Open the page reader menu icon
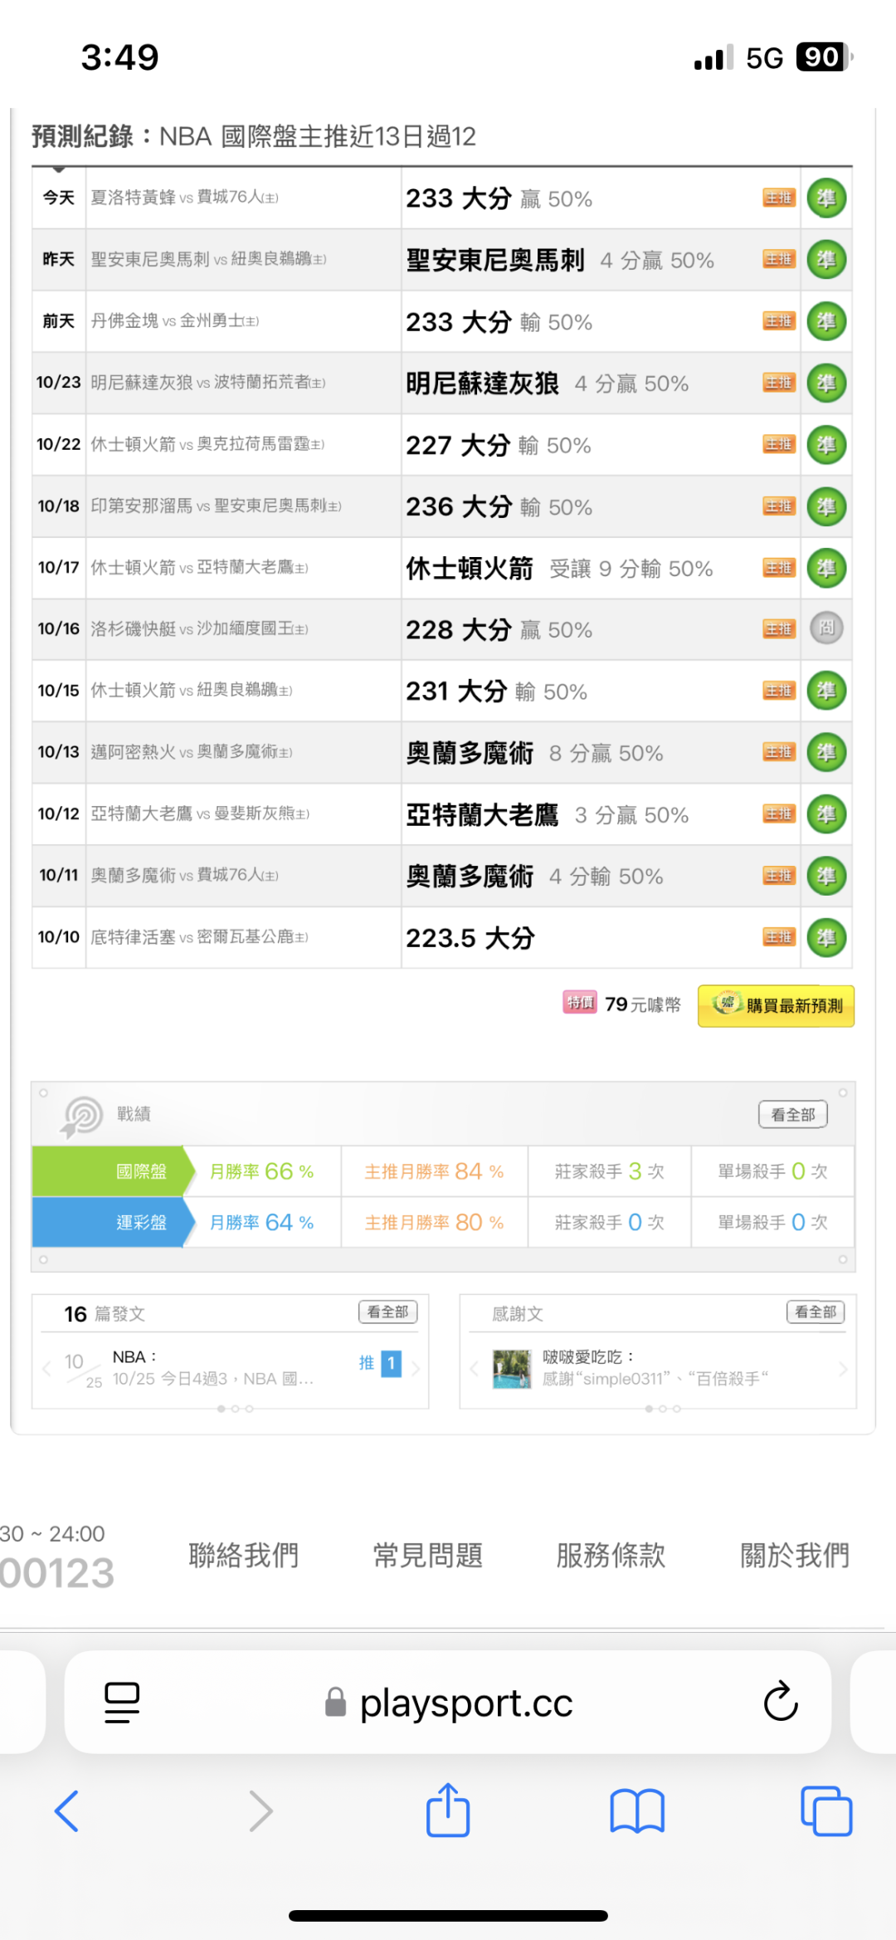 pyautogui.click(x=122, y=1702)
